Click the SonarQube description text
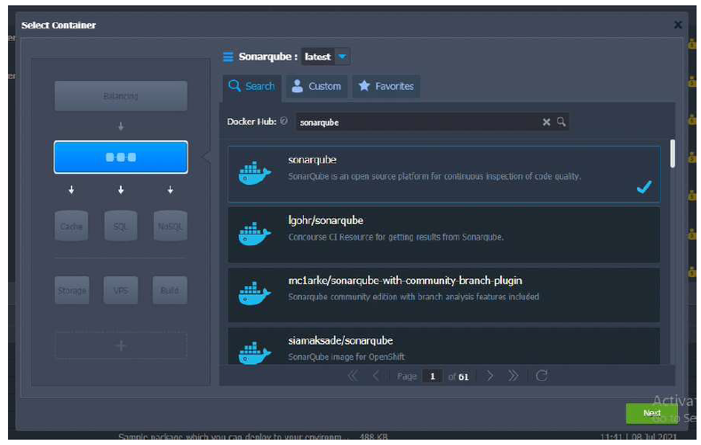701x445 pixels. [434, 177]
